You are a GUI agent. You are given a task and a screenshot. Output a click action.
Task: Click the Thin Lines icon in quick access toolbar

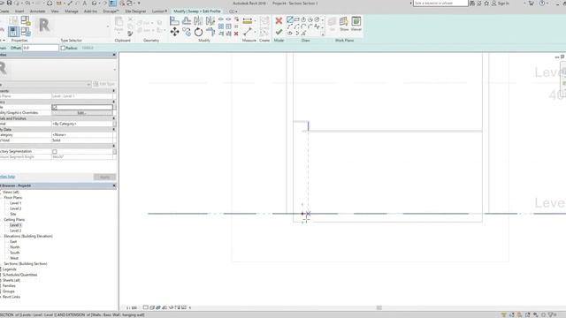[x=112, y=4]
